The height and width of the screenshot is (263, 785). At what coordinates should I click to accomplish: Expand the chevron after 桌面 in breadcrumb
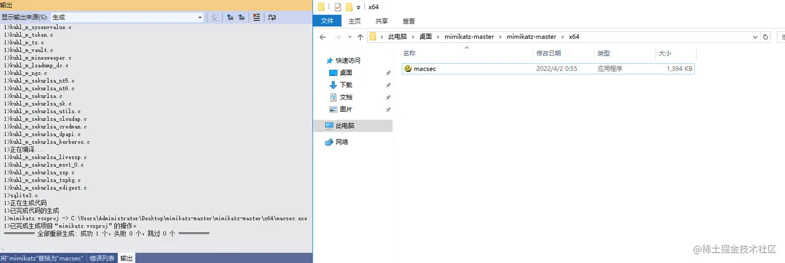pyautogui.click(x=438, y=37)
